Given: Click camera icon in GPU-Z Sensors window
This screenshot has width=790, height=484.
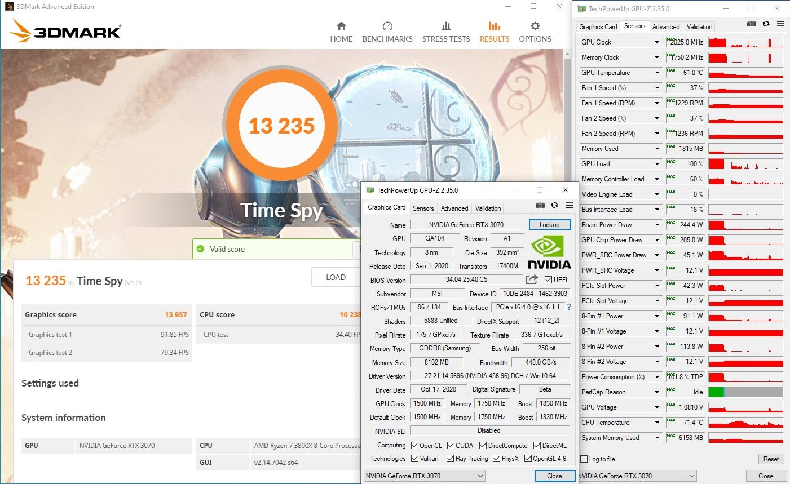Looking at the screenshot, I should 751,24.
